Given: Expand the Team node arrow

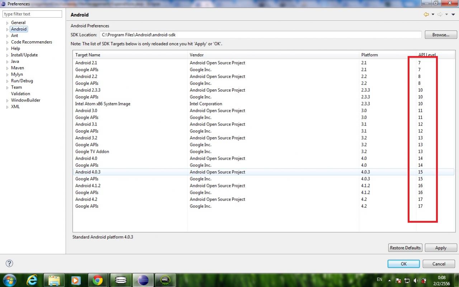Looking at the screenshot, I should [x=7, y=88].
